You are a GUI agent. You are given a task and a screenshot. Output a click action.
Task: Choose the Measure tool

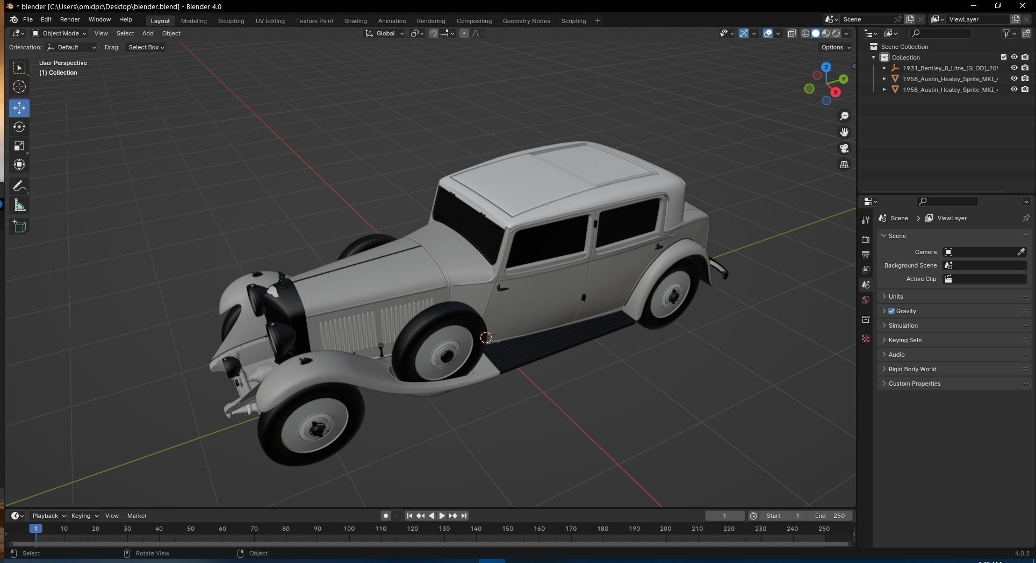pos(19,205)
